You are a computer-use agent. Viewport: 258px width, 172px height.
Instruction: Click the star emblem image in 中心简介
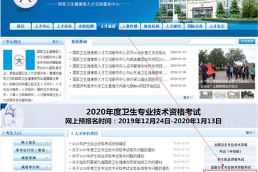coord(19,60)
